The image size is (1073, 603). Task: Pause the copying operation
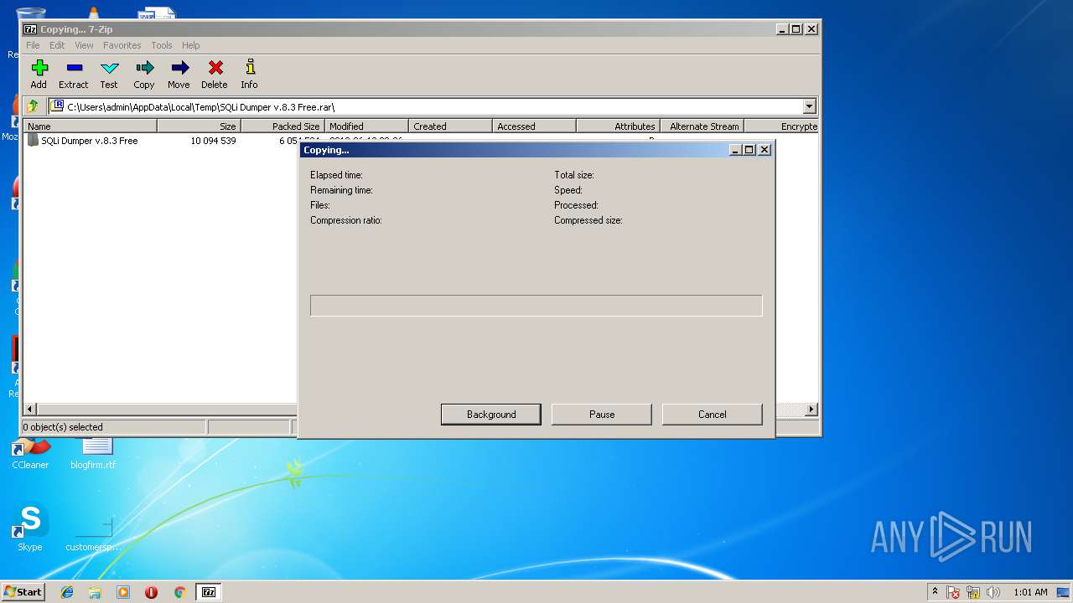(x=602, y=414)
